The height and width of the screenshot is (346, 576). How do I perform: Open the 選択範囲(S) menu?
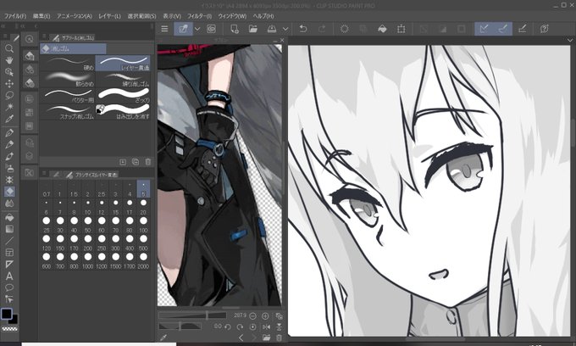tap(141, 16)
